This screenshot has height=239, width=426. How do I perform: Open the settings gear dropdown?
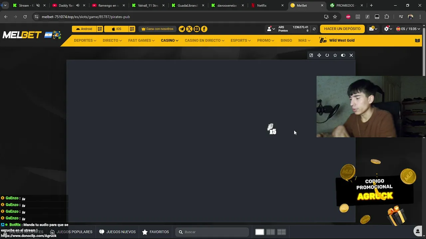point(388,29)
